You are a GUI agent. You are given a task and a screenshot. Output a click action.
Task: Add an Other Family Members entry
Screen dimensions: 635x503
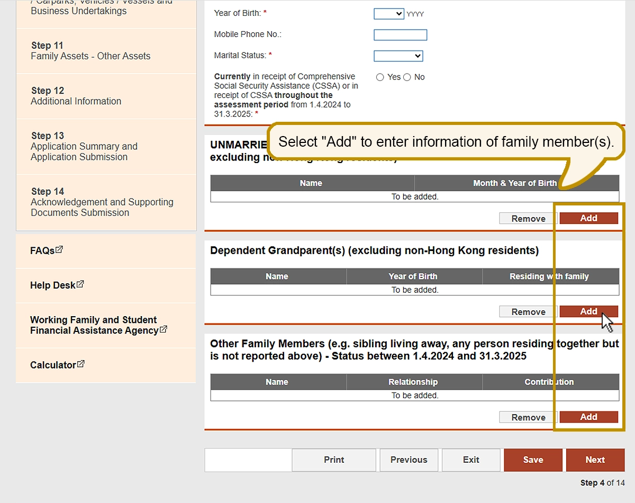click(588, 417)
